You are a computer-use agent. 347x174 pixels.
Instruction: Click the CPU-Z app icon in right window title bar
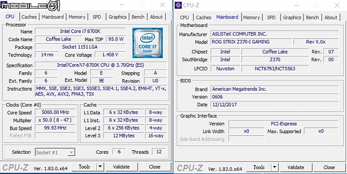(178, 5)
